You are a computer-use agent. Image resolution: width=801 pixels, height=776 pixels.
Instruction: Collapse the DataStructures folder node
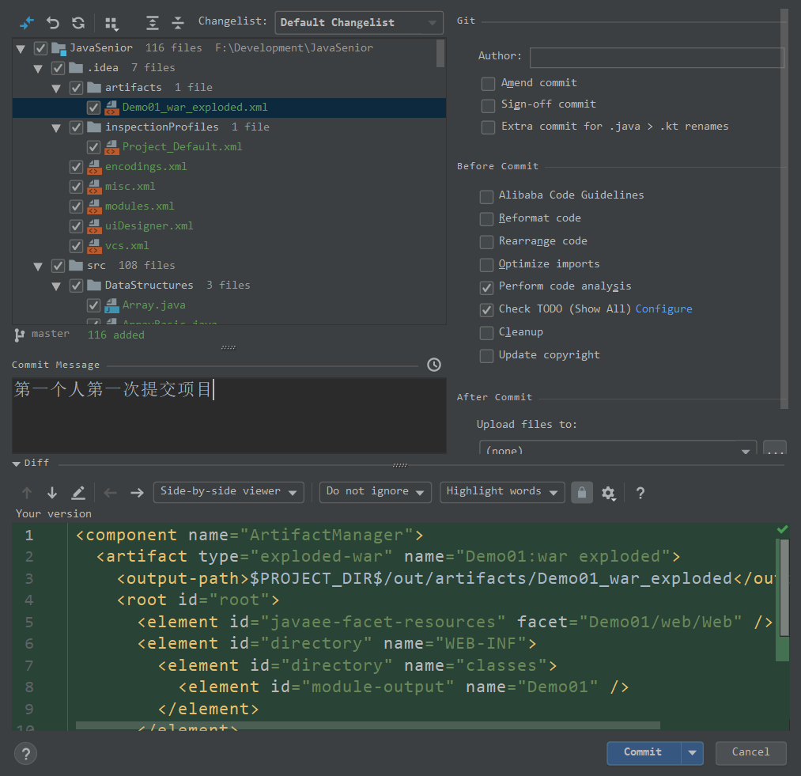coord(57,286)
